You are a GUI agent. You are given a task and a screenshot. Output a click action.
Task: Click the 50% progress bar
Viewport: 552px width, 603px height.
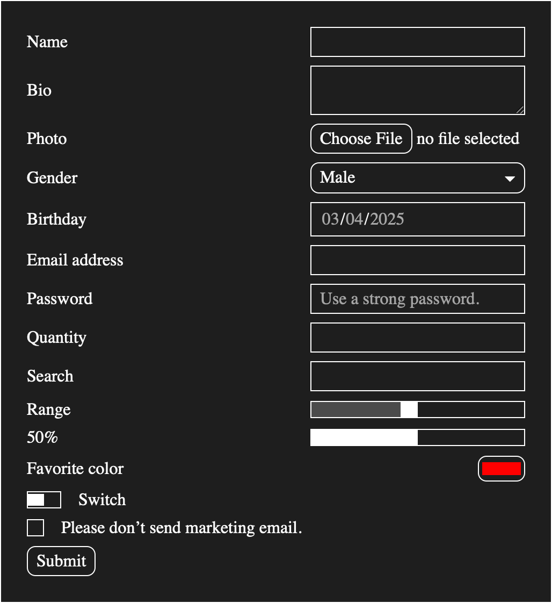pos(417,437)
